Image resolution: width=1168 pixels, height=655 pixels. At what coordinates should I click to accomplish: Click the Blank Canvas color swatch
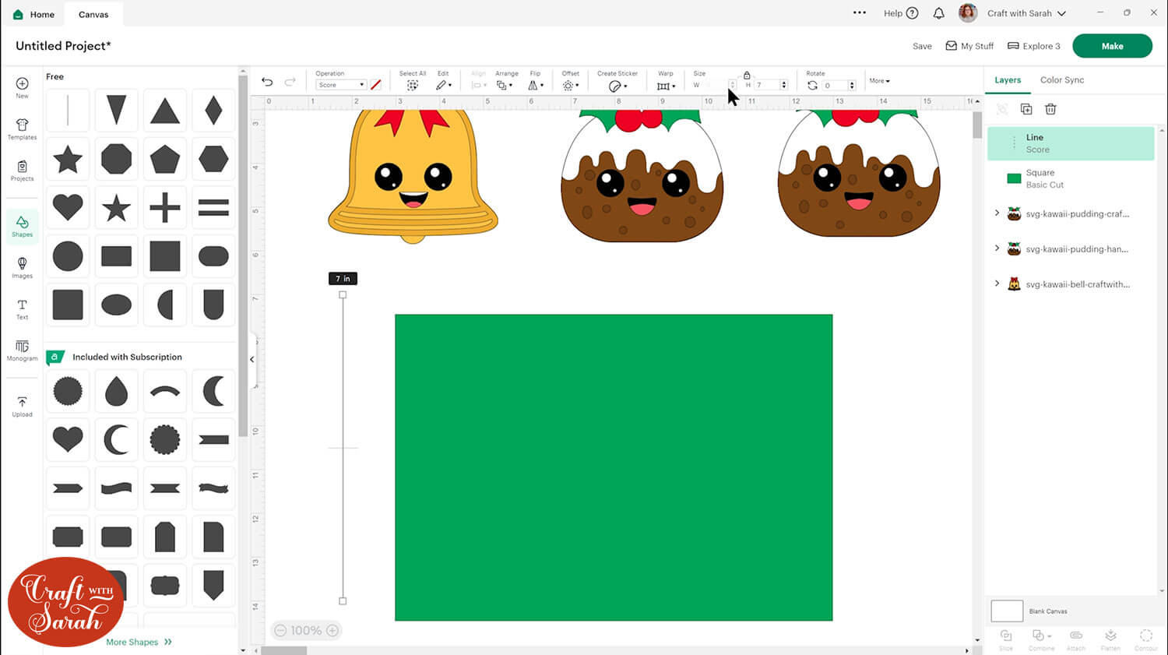(1006, 611)
